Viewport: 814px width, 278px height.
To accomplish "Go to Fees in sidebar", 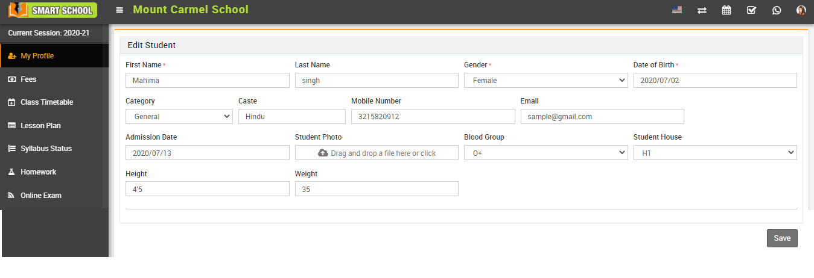I will 28,79.
